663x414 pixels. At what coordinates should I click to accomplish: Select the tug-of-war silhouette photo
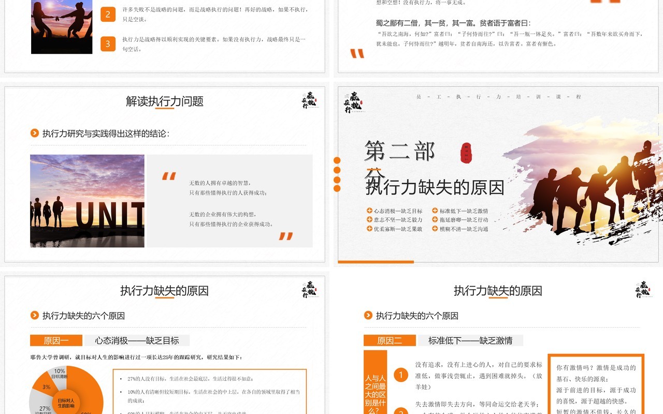[62, 27]
